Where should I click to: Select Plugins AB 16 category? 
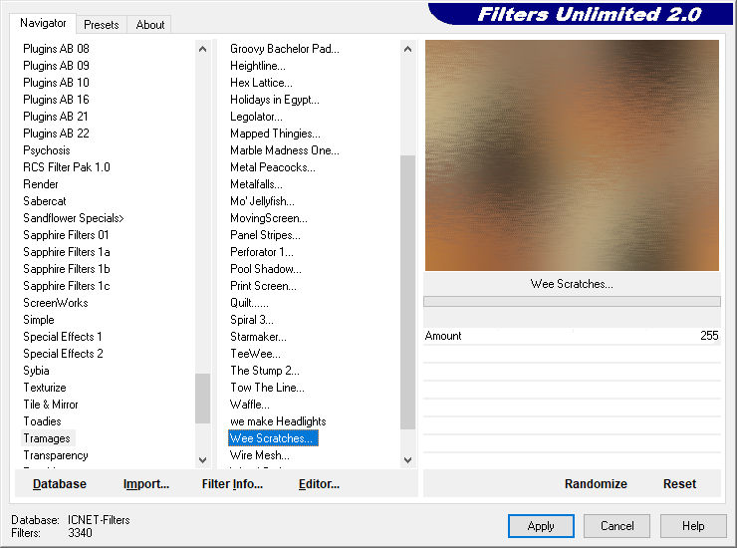(56, 100)
